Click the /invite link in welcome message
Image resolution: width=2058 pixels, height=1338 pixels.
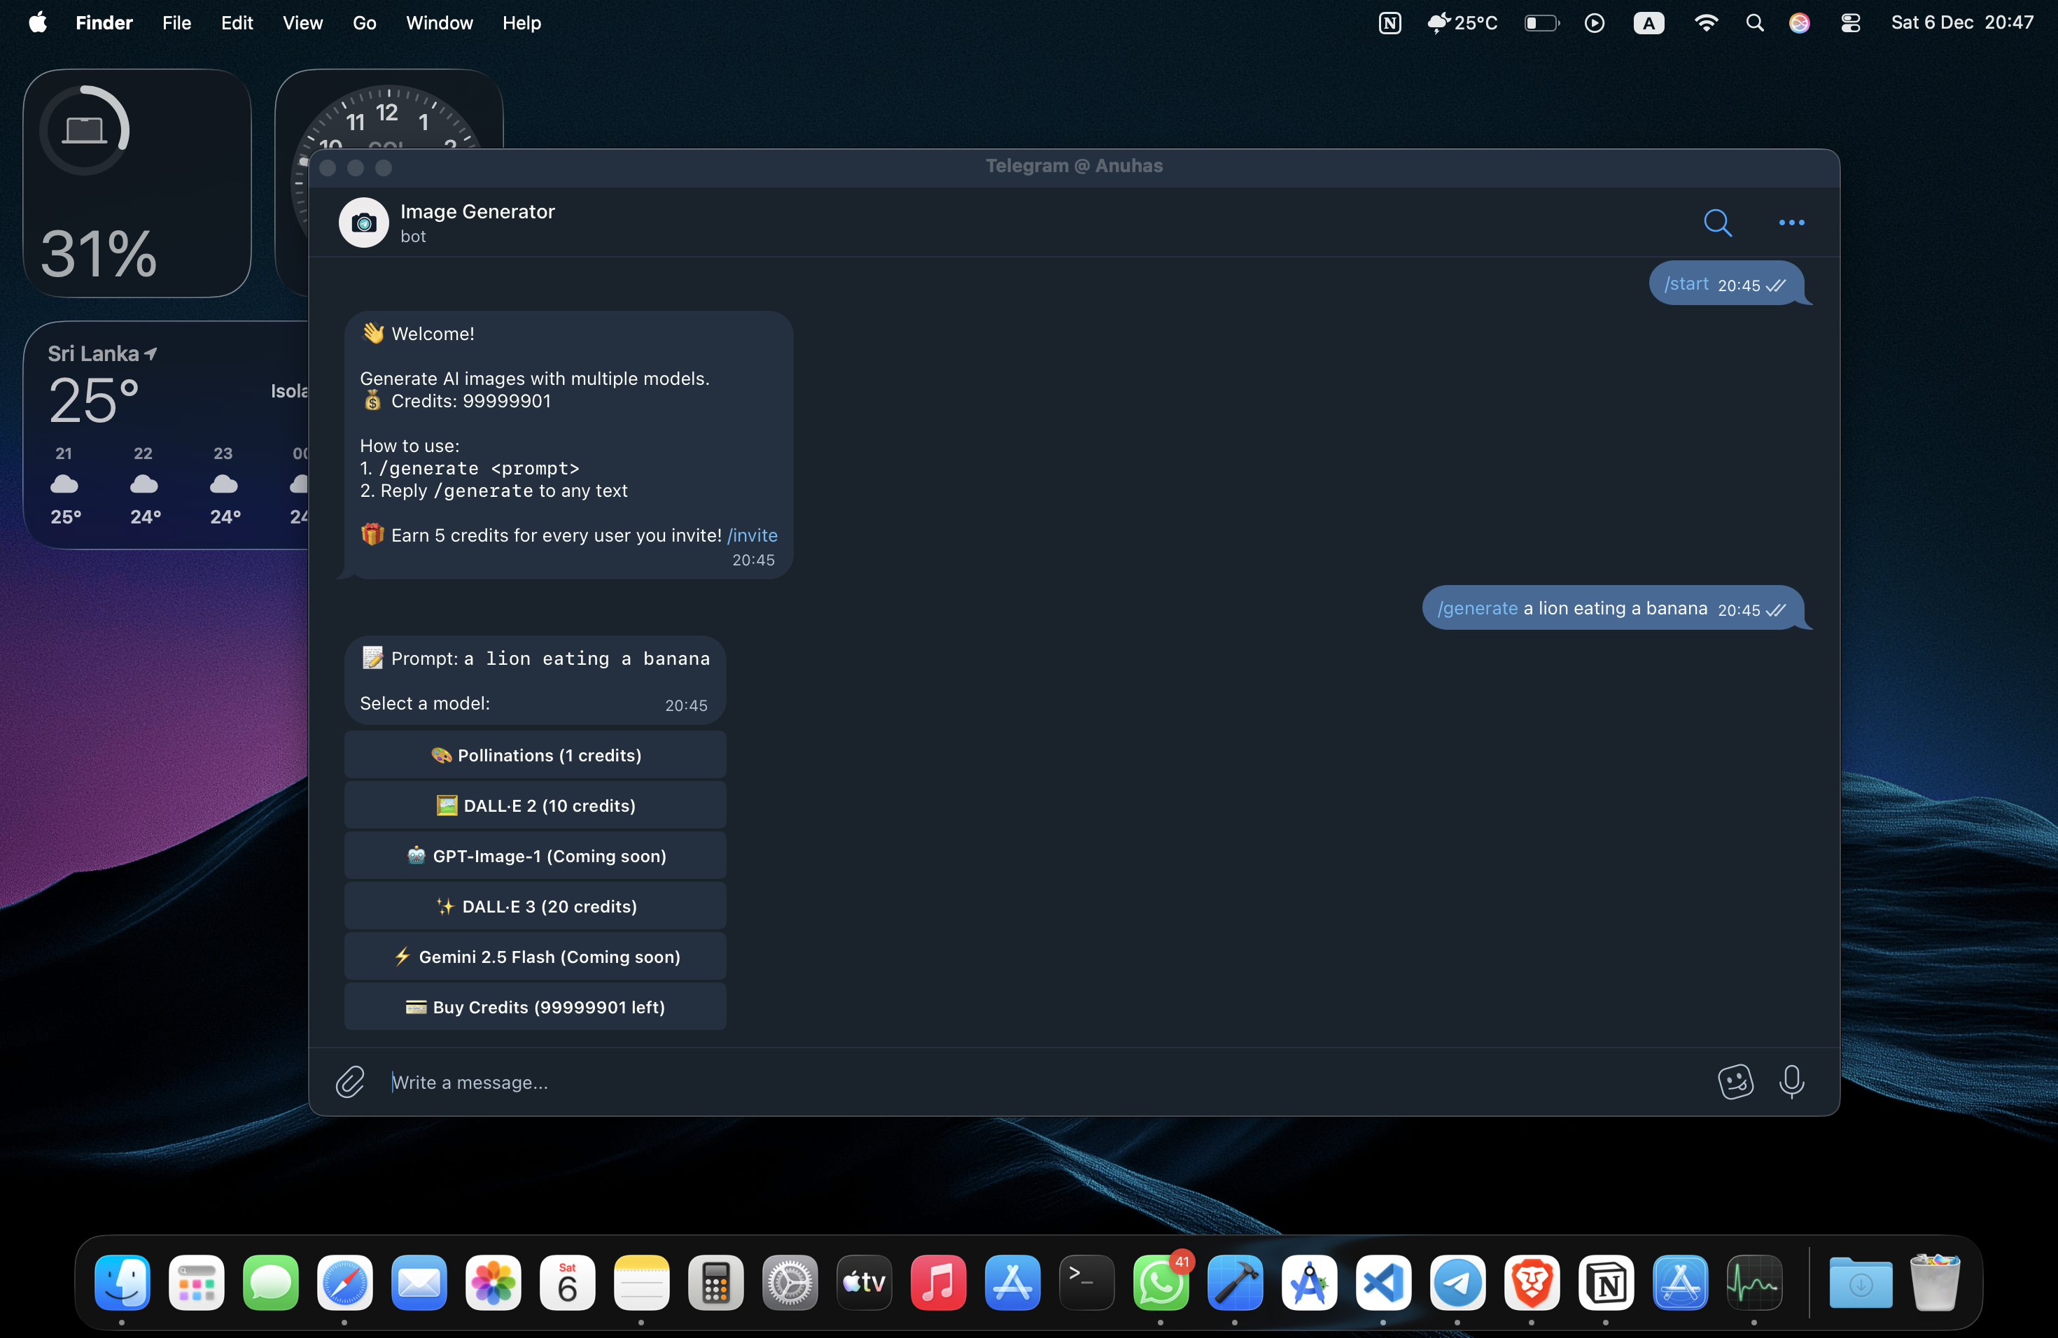(x=751, y=535)
